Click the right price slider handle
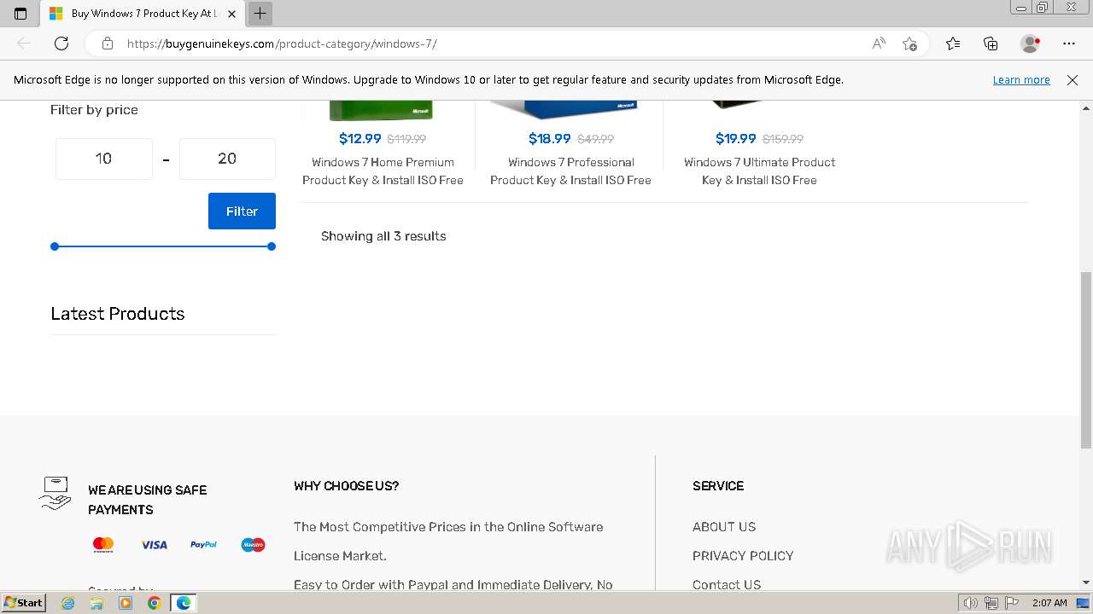This screenshot has height=614, width=1093. click(x=272, y=246)
